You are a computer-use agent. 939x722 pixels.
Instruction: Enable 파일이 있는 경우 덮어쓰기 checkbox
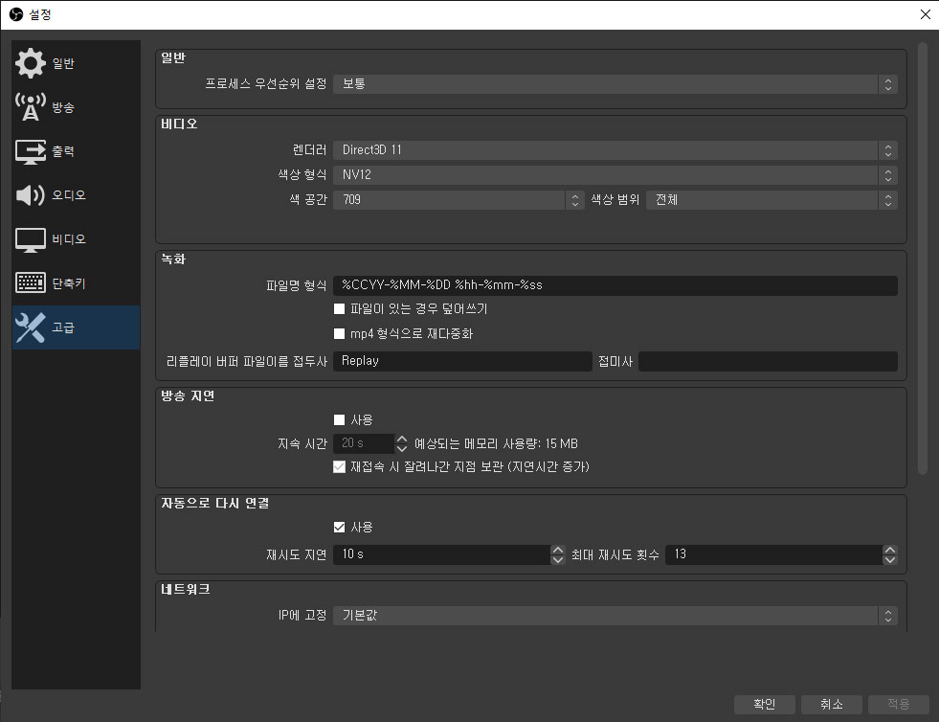click(x=339, y=308)
